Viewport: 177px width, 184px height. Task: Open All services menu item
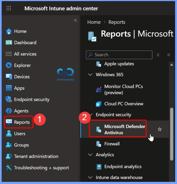[25, 54]
